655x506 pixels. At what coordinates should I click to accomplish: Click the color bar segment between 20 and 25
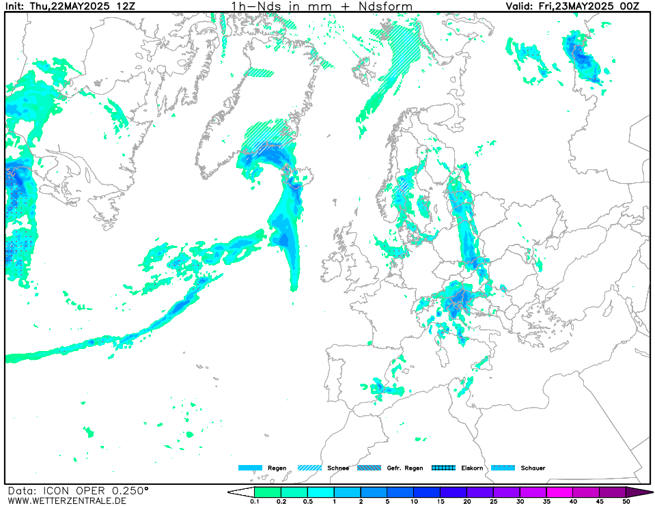[x=480, y=492]
